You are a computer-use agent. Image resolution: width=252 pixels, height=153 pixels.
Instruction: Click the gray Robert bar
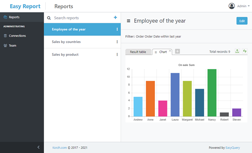224,114
